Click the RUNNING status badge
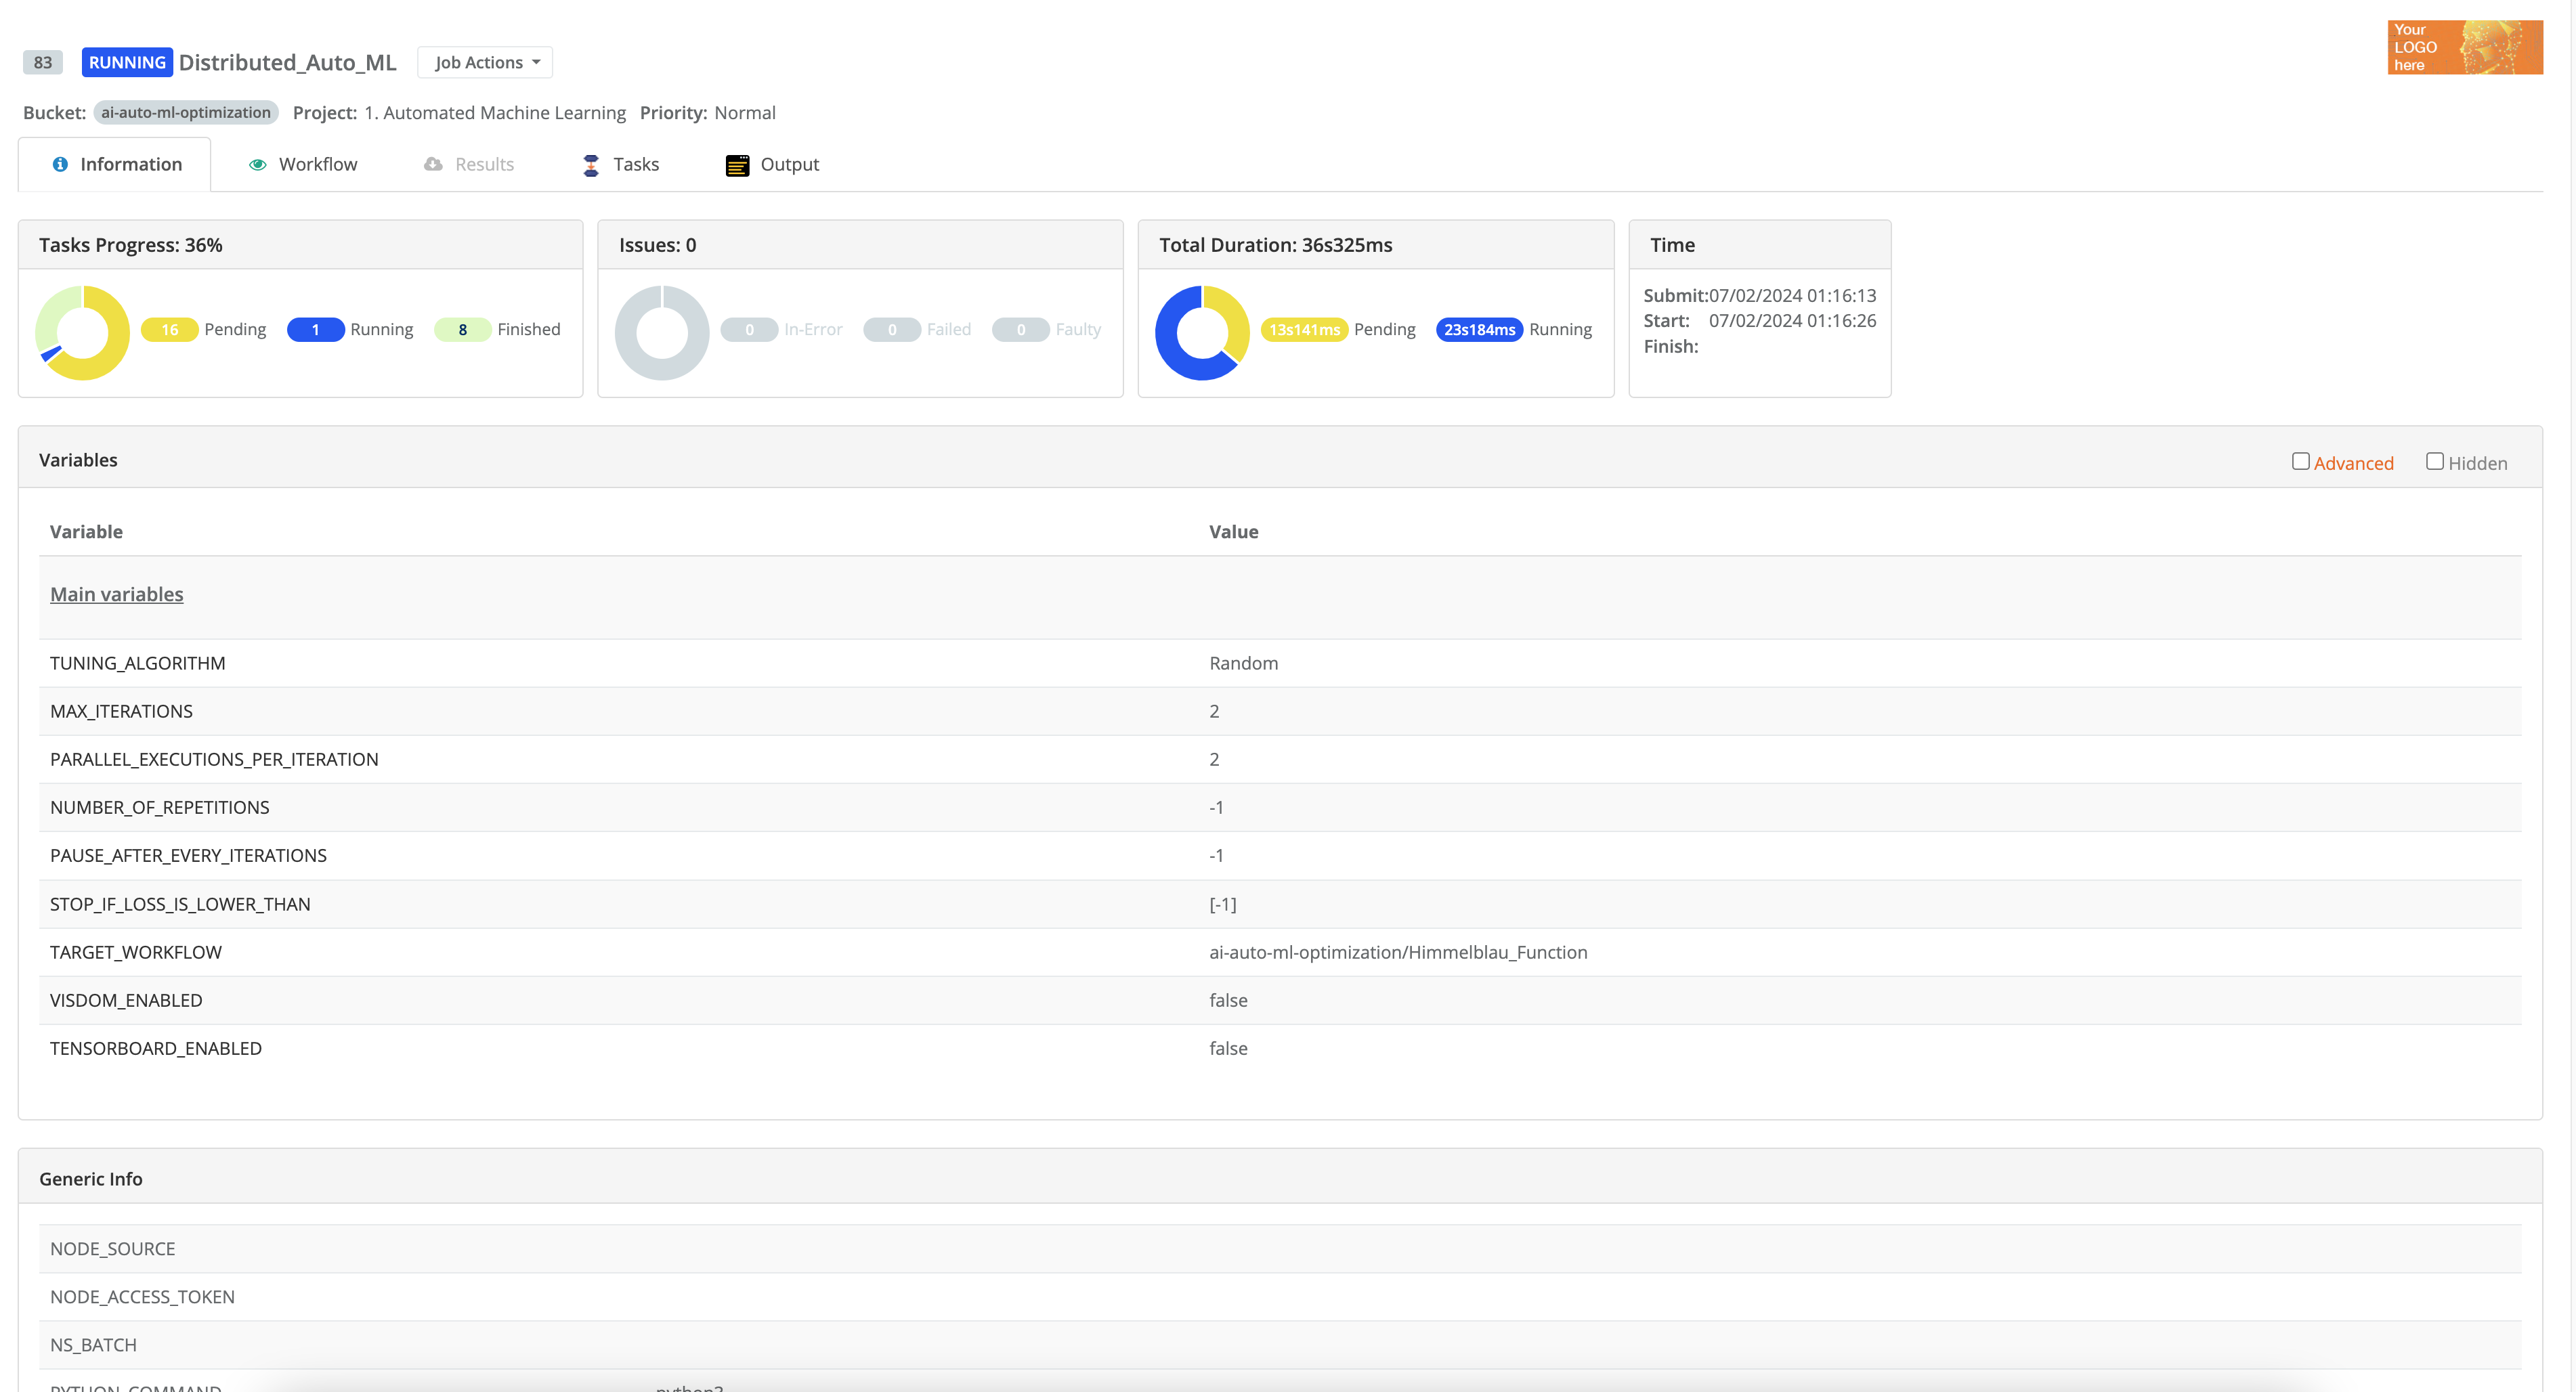 coord(127,62)
